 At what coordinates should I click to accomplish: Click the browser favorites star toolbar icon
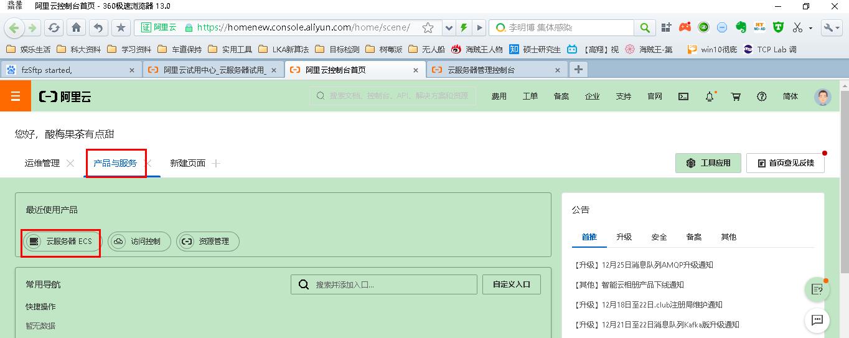pos(121,28)
